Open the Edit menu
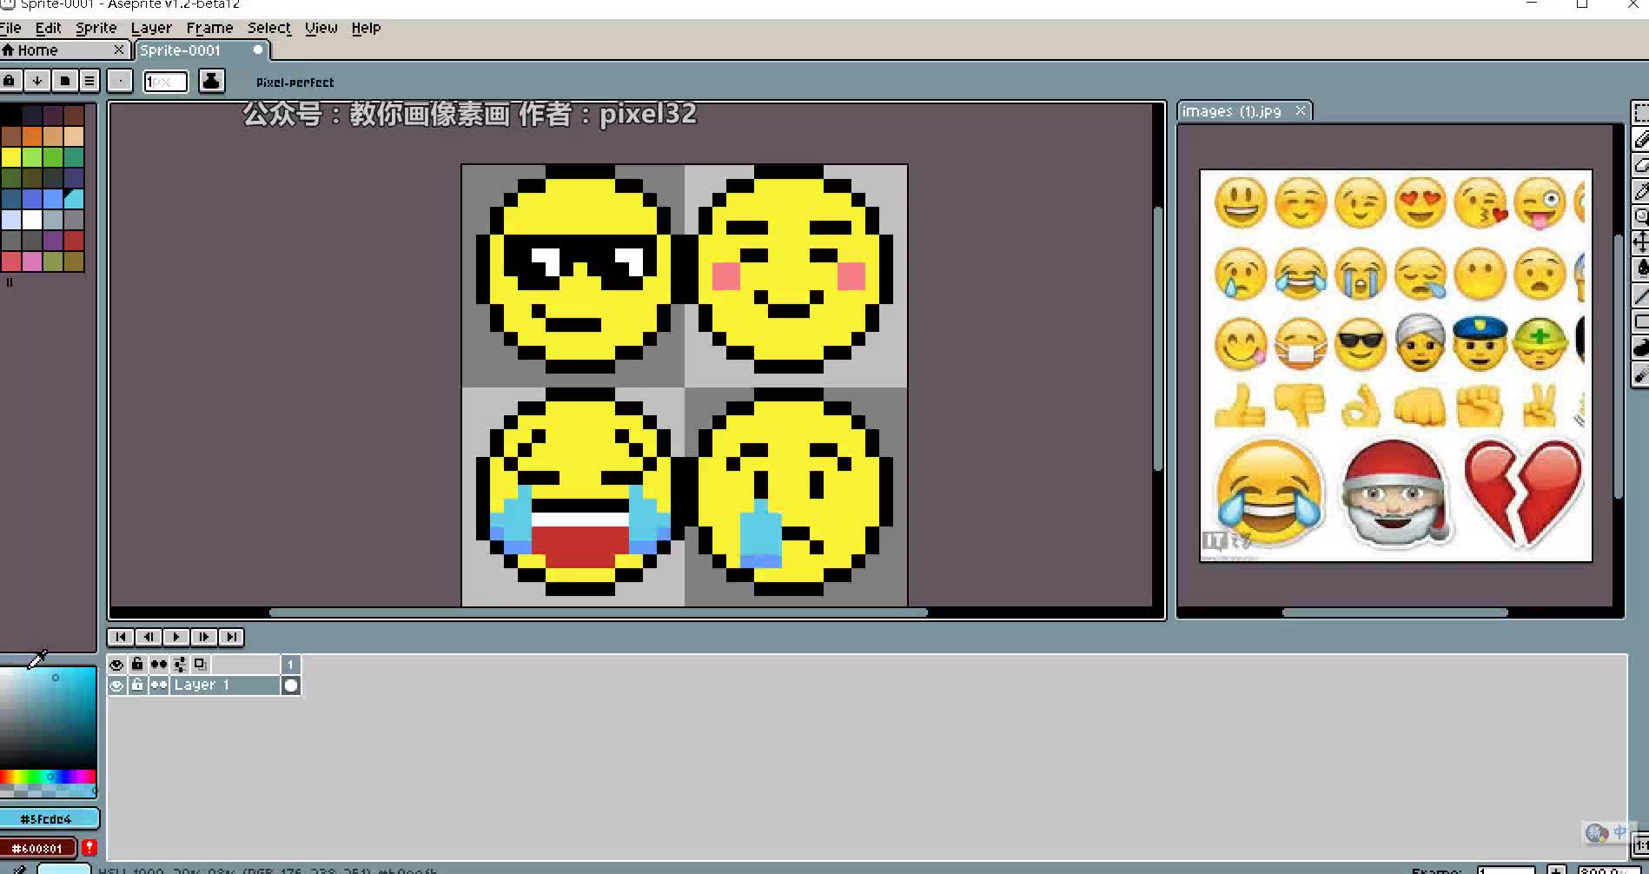The width and height of the screenshot is (1649, 874). [48, 28]
